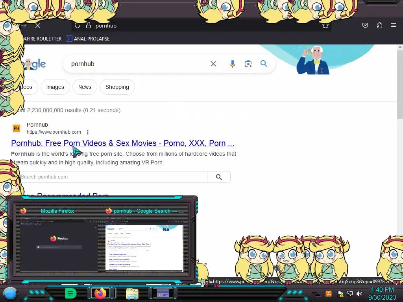Click the clock showing 1:40 PM
This screenshot has width=403, height=302.
[x=382, y=290]
